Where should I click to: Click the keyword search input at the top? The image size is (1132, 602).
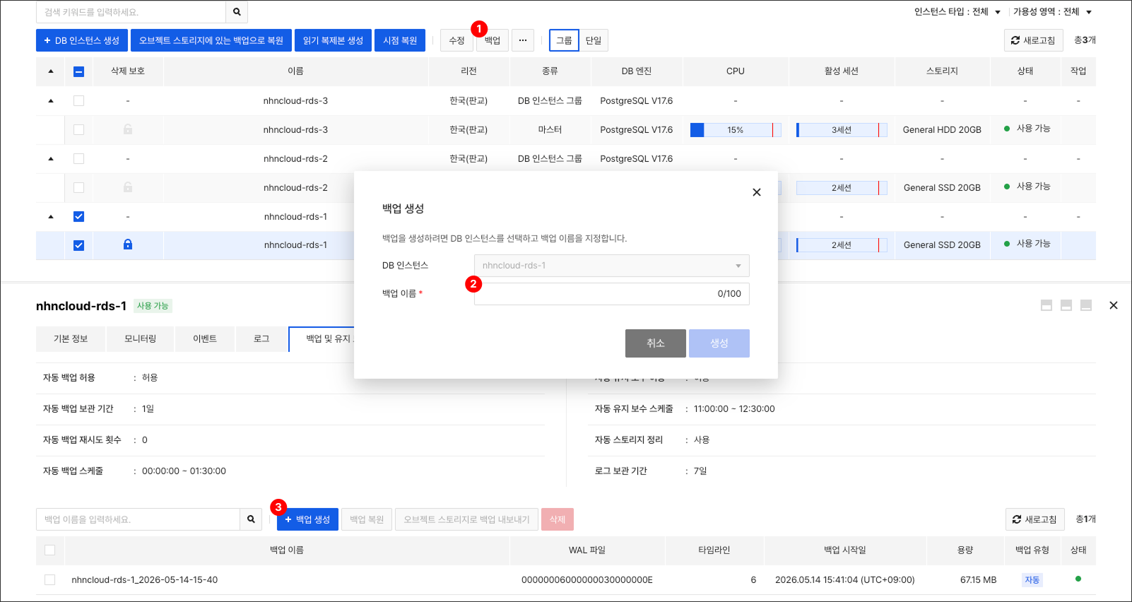[131, 12]
